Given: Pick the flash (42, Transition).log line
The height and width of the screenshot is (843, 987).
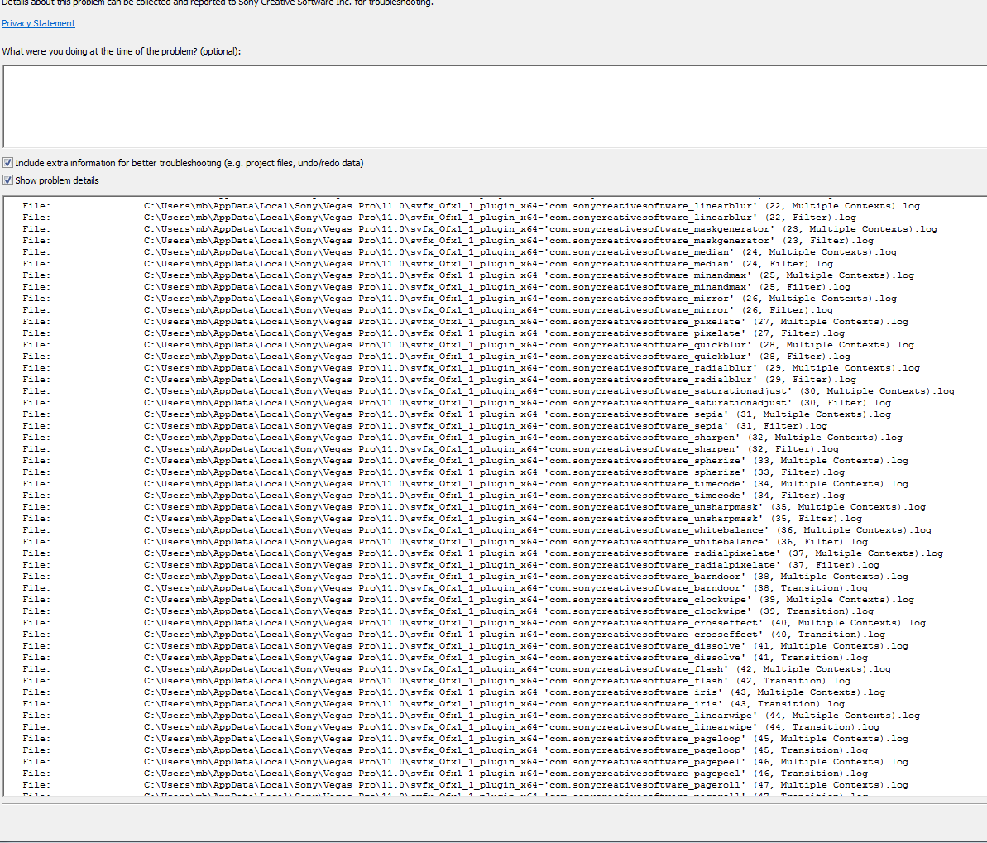Looking at the screenshot, I should tap(436, 681).
